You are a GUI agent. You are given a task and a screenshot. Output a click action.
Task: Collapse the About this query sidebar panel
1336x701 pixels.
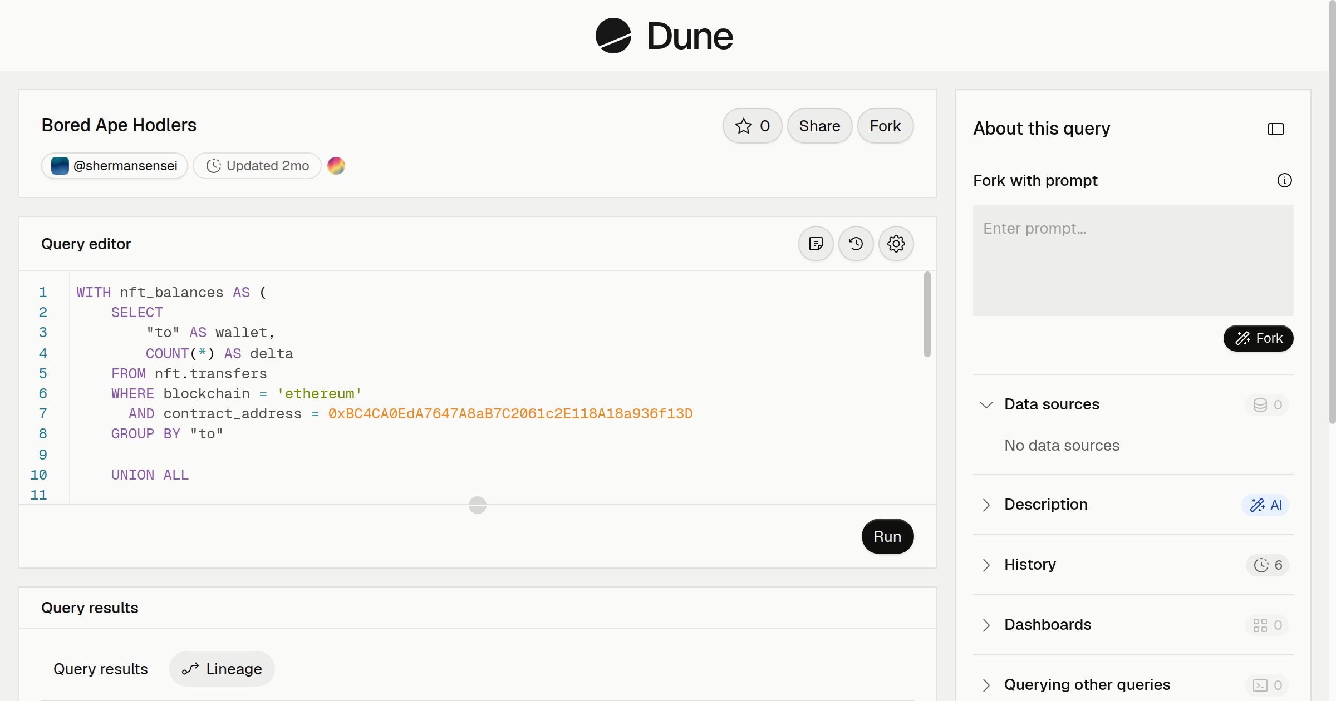[1275, 129]
